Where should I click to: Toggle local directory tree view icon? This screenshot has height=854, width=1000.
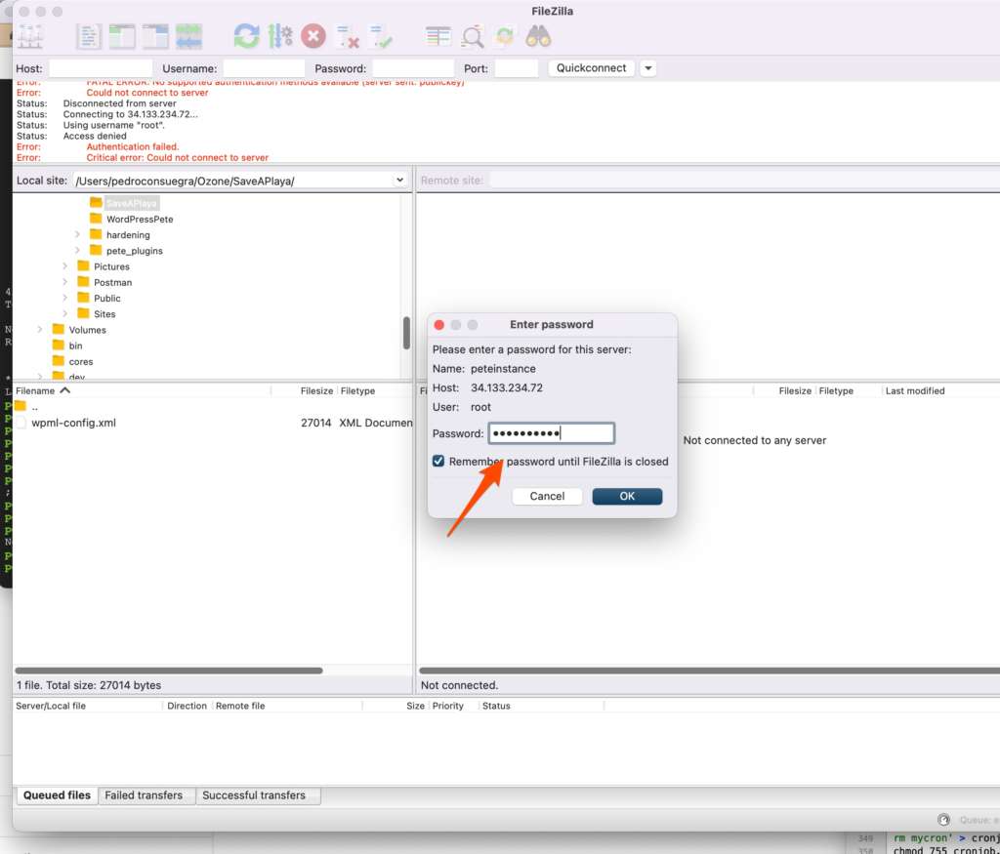tap(122, 37)
